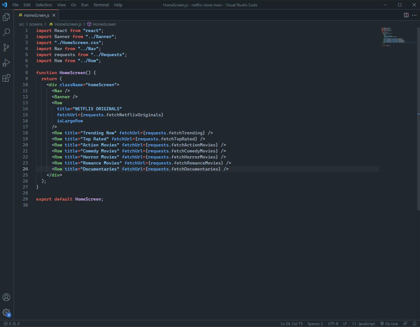Click "Action Movies" title string
Screen dimensions: 420x327
(x=100, y=145)
